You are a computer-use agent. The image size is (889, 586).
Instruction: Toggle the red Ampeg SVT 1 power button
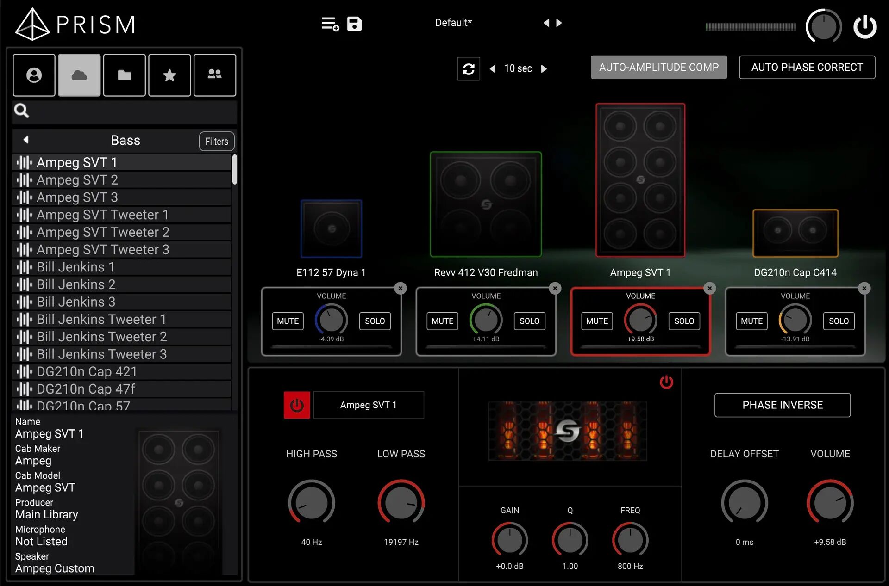pos(297,405)
